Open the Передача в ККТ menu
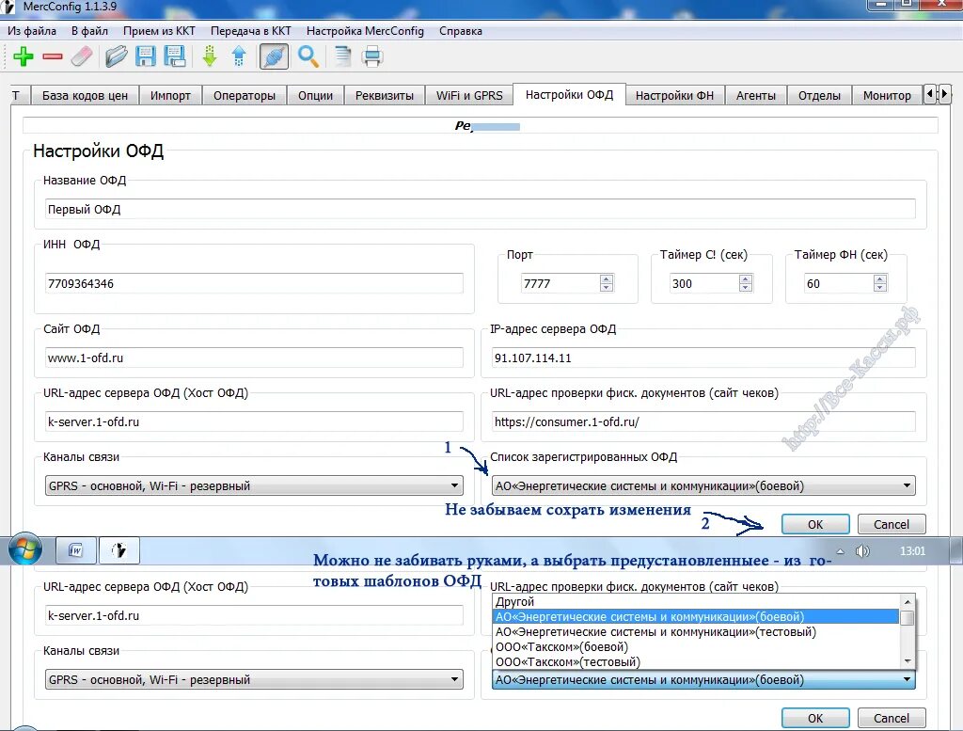Image resolution: width=963 pixels, height=731 pixels. [250, 31]
